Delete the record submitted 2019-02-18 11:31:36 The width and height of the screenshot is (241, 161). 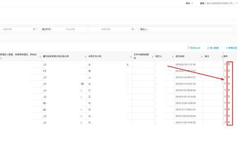(x=229, y=64)
